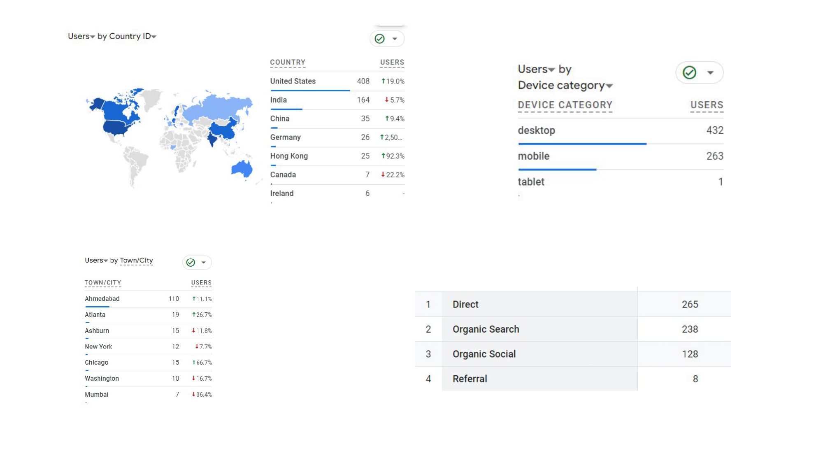
Task: Click United States 19.0% change indicator
Action: [393, 81]
